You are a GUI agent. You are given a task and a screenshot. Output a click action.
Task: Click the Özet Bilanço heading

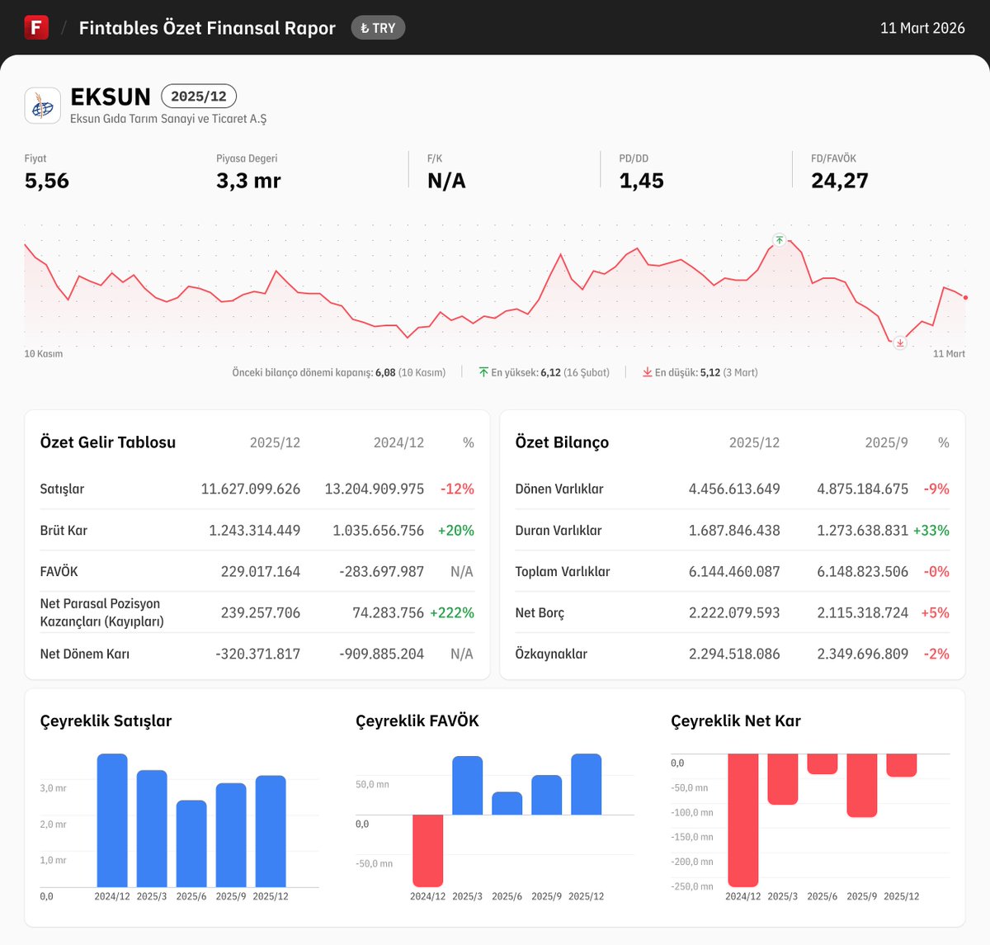(x=563, y=442)
